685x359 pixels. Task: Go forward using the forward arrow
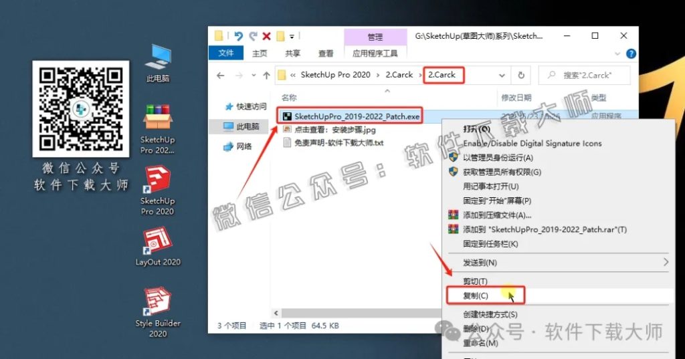[x=239, y=76]
